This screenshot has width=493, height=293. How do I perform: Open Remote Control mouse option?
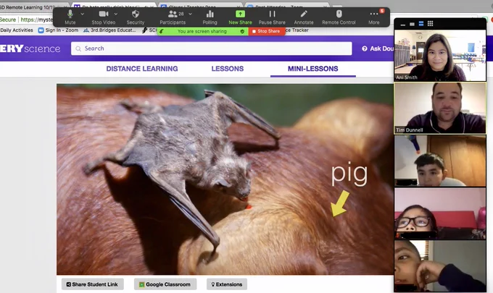pos(339,17)
